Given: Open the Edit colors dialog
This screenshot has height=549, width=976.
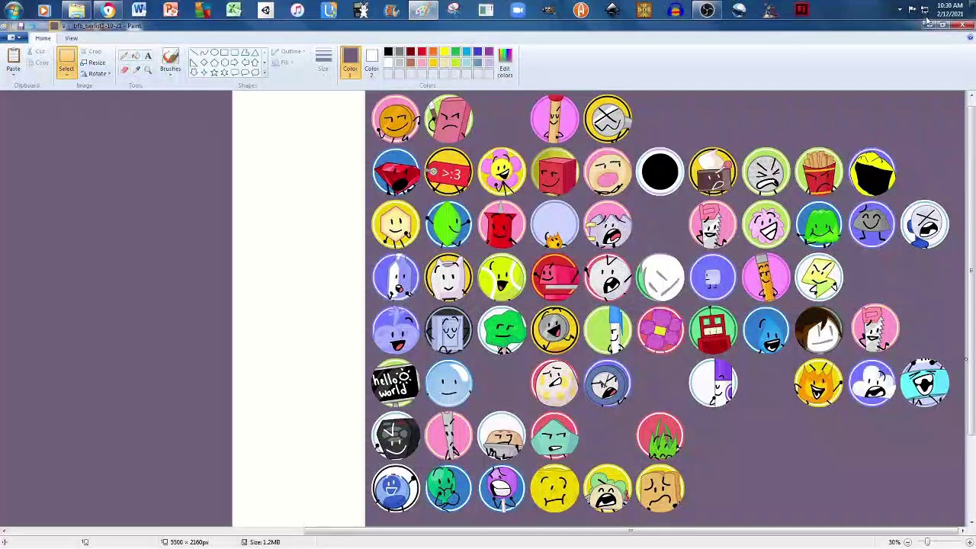Looking at the screenshot, I should click(x=505, y=63).
